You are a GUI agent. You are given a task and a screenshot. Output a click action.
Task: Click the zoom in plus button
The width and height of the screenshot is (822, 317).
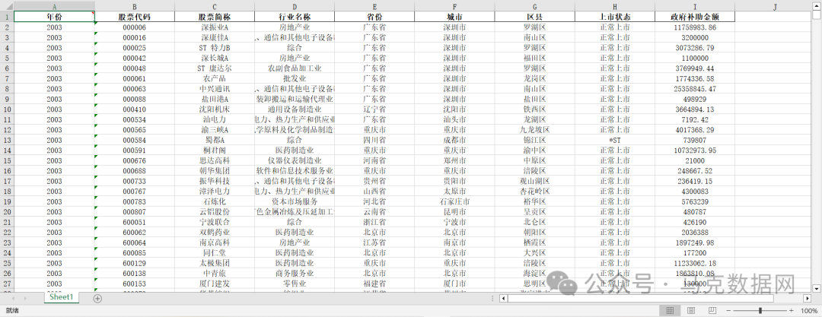click(792, 311)
